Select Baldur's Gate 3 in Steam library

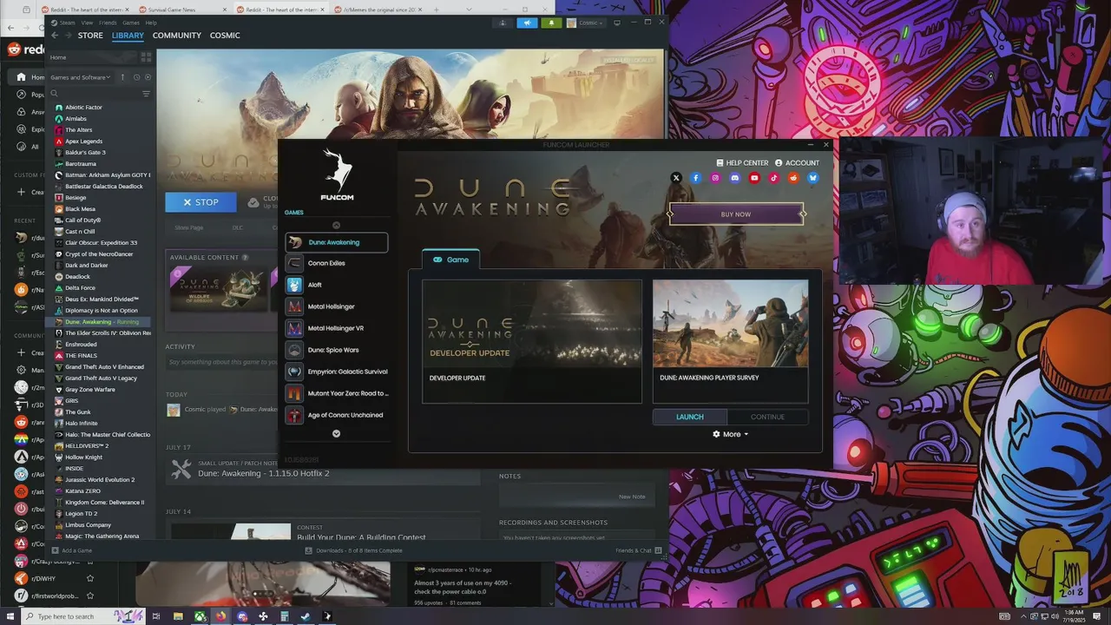click(85, 153)
